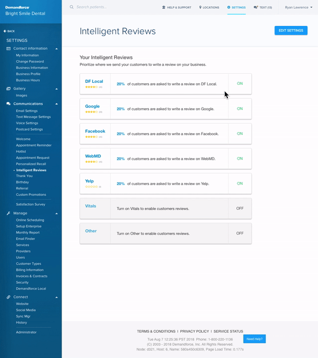Go to My Information settings

[x=28, y=55]
